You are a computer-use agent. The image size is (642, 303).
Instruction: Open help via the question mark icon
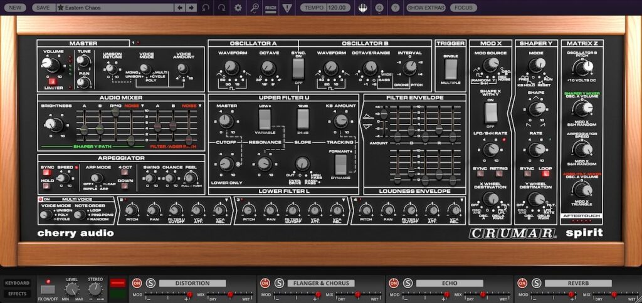tap(395, 8)
